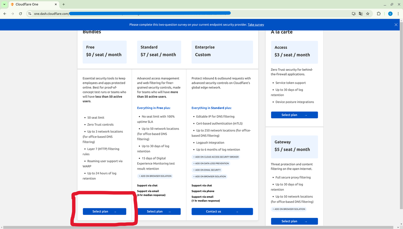Click 'Service token support' text

(290, 83)
